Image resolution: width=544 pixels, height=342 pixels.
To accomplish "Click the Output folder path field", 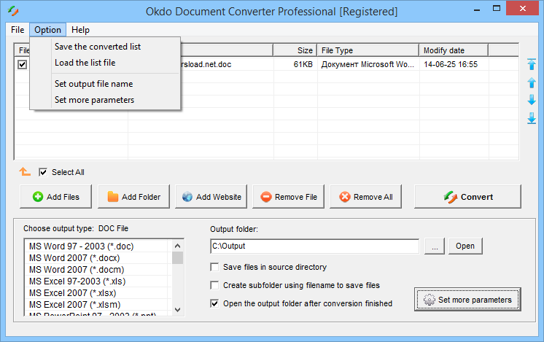I will [314, 246].
